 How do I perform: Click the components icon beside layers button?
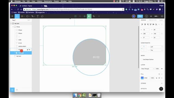17,90
